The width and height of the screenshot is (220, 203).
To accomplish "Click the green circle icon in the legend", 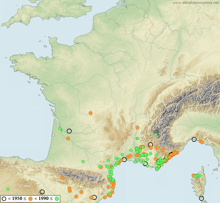I will [x=57, y=198].
